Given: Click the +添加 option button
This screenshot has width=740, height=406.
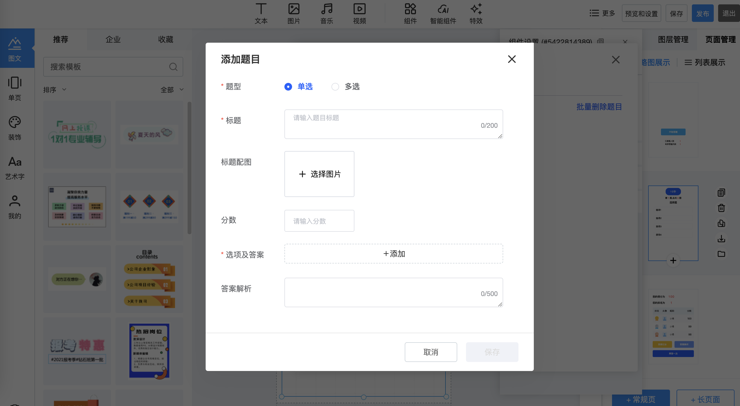Looking at the screenshot, I should (394, 254).
